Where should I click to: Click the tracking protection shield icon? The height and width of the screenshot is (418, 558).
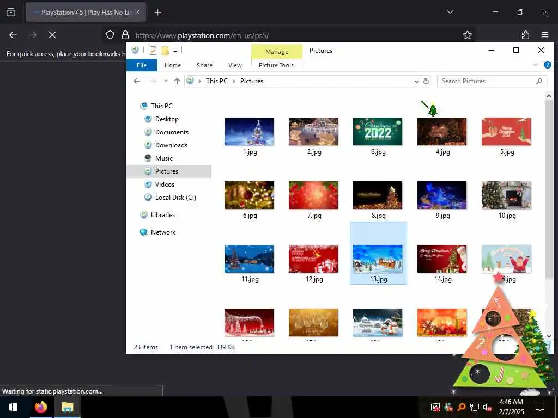(x=110, y=35)
